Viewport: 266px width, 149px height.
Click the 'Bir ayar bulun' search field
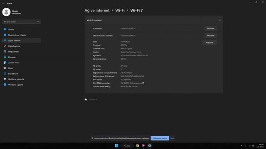pyautogui.click(x=21, y=22)
